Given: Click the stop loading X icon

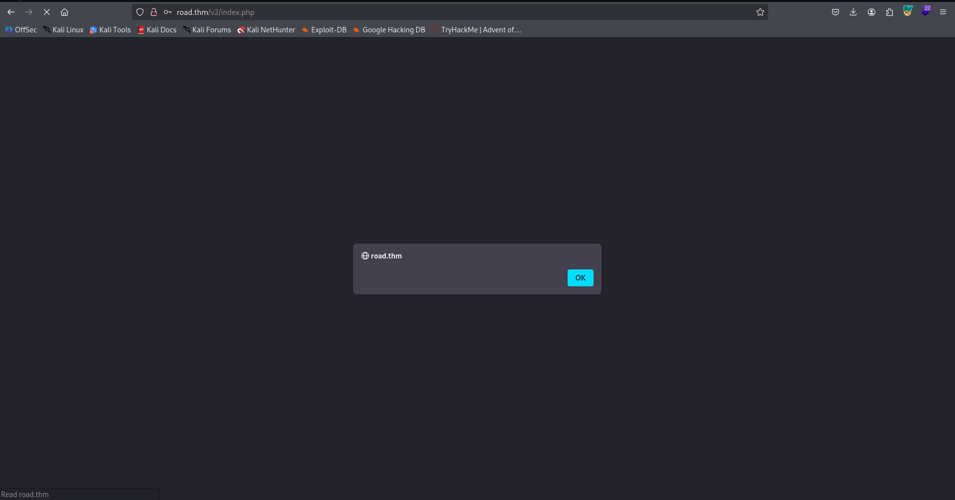Looking at the screenshot, I should pyautogui.click(x=46, y=12).
